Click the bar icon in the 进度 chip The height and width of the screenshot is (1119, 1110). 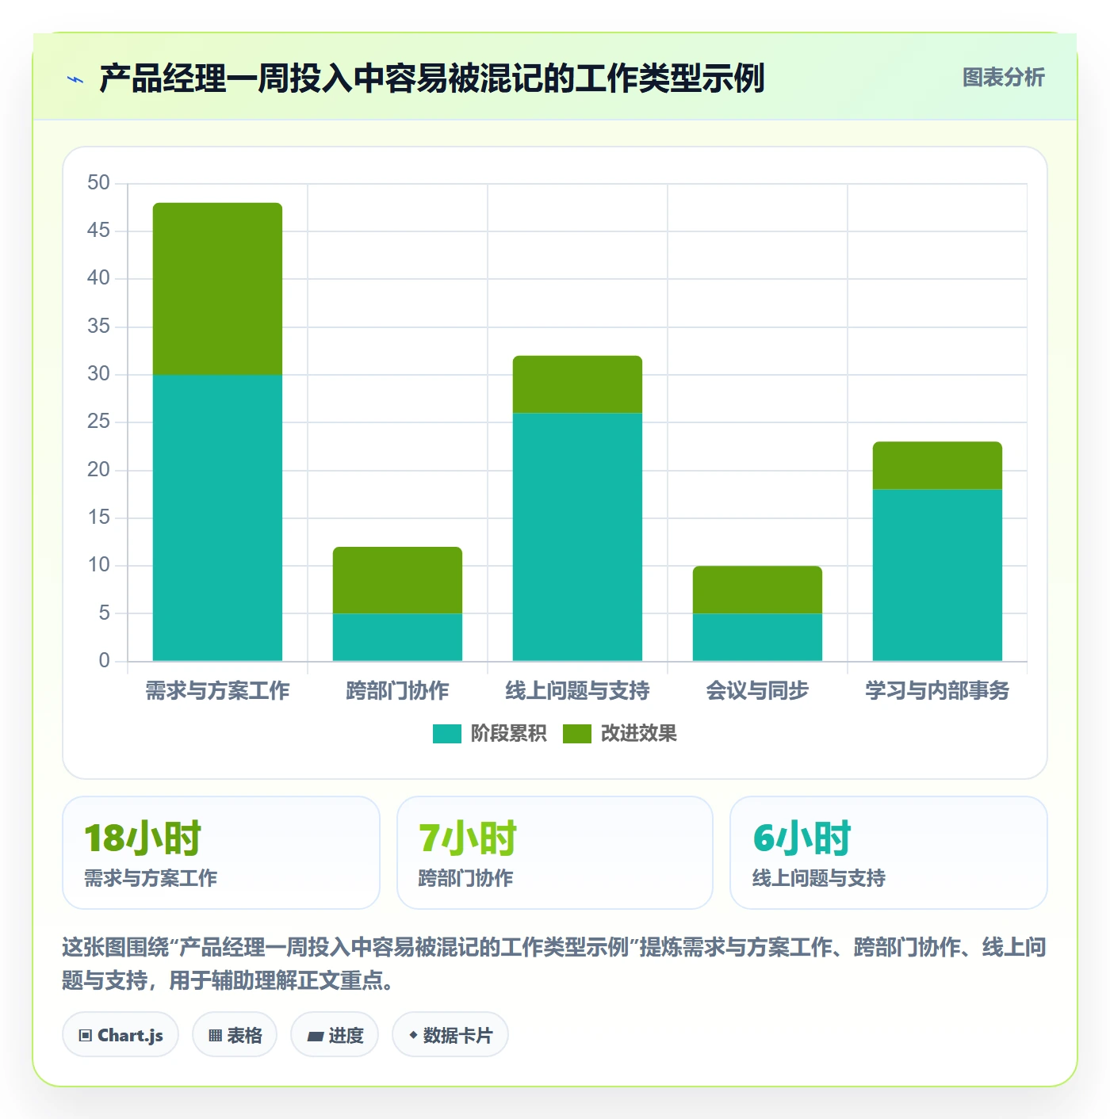click(315, 1036)
